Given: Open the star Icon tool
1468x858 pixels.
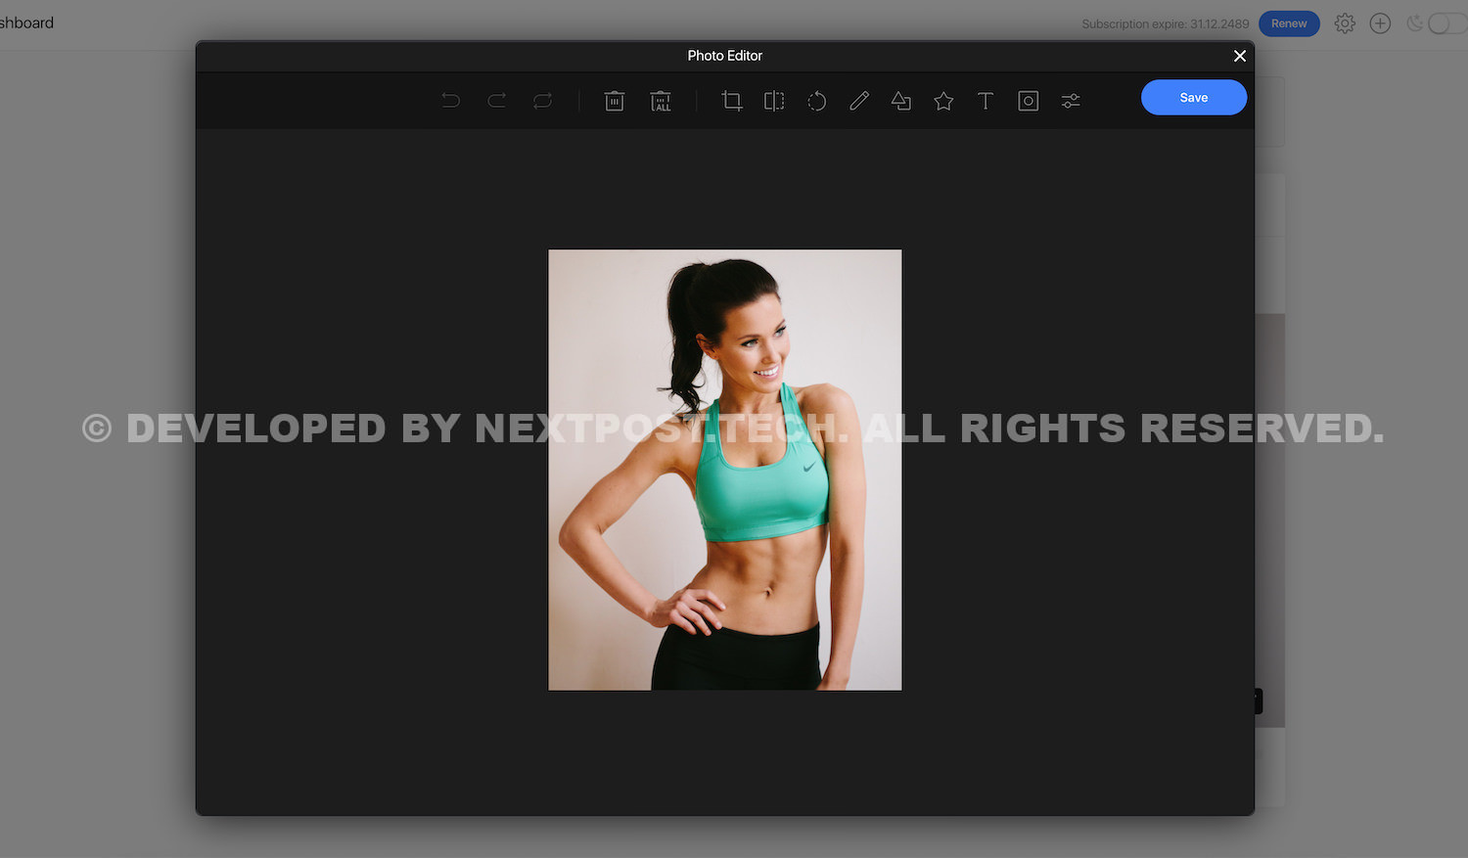Looking at the screenshot, I should click(943, 101).
